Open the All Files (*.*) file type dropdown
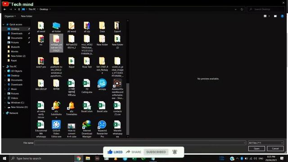This screenshot has width=288, height=162. [266, 143]
